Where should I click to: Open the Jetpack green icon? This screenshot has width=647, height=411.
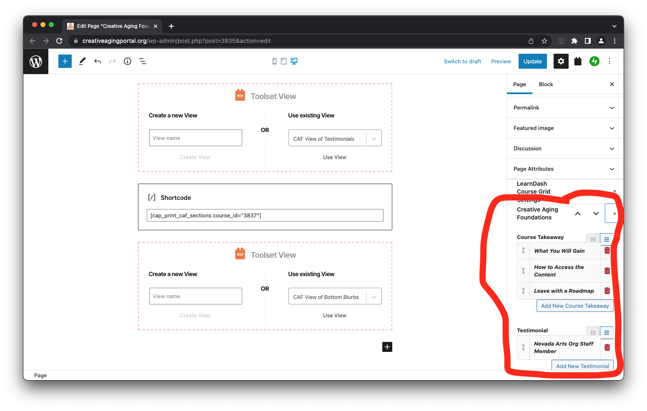pyautogui.click(x=594, y=61)
